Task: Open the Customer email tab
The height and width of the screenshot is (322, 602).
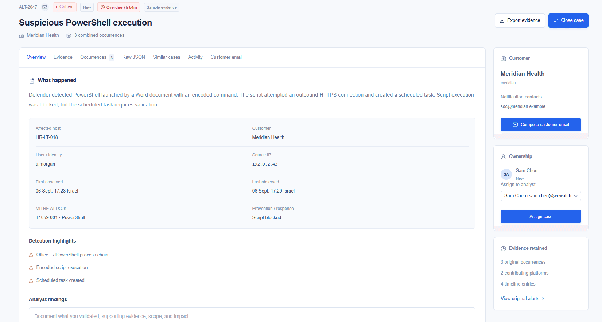Action: (x=226, y=57)
